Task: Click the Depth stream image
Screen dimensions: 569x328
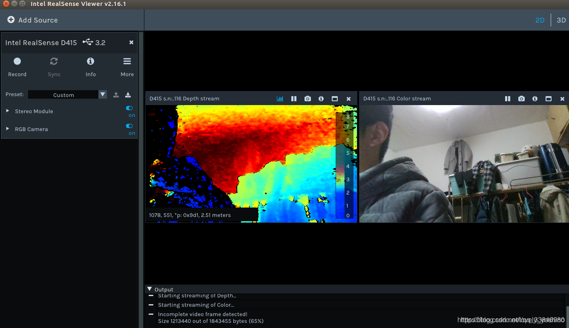Action: pos(251,164)
